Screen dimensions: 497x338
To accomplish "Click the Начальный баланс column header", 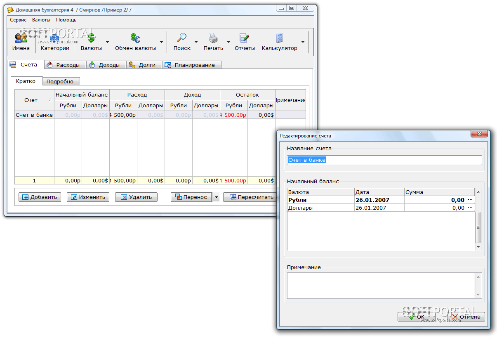I will (82, 95).
